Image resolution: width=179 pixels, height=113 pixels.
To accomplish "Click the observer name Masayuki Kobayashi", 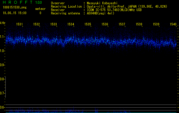I will pos(102,3).
